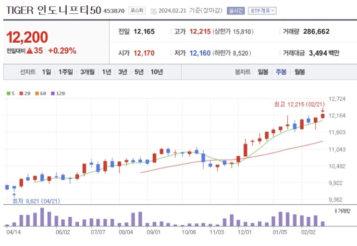Switch candle chart to 일봉
The width and height of the screenshot is (357, 246).
[263, 72]
